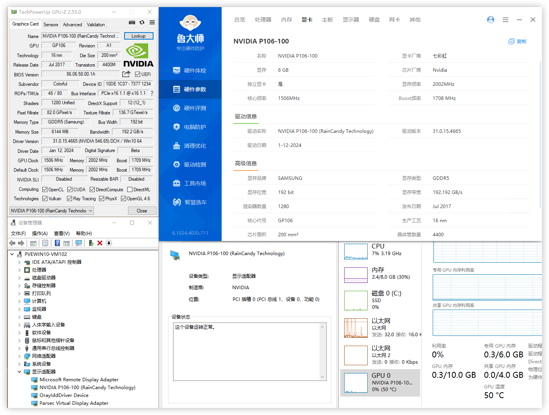
Task: Click scan for hardware changes icon
Action: point(79,243)
